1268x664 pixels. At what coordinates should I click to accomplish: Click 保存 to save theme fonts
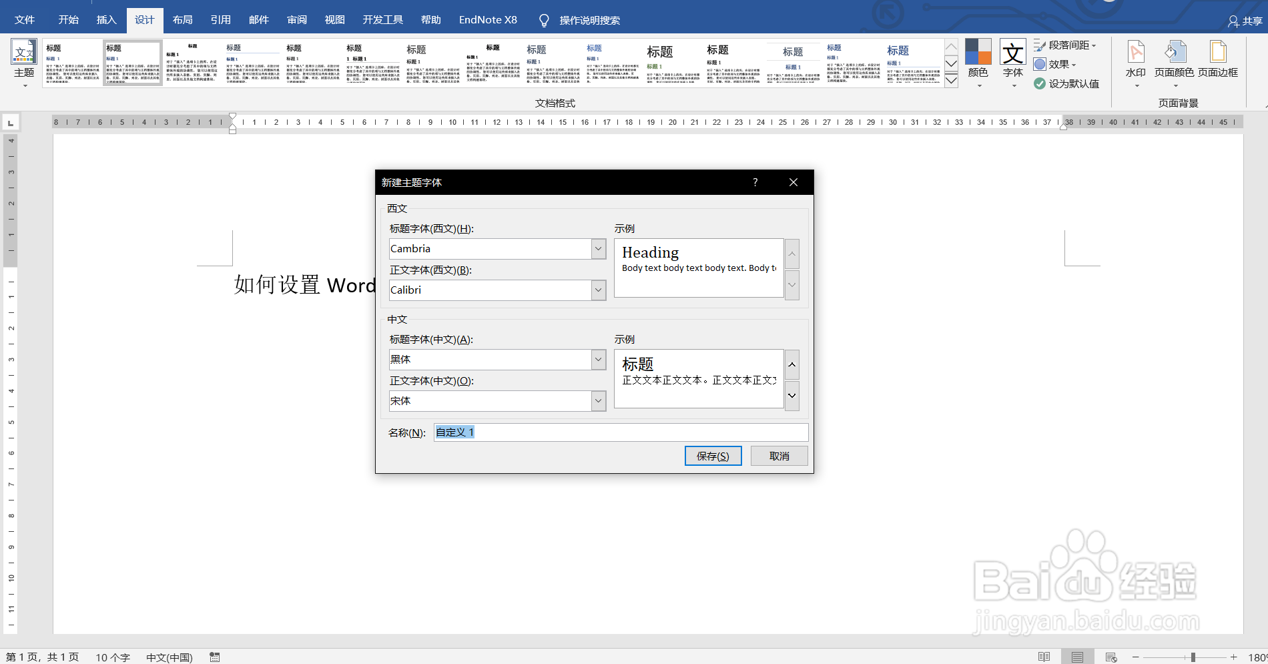[713, 456]
